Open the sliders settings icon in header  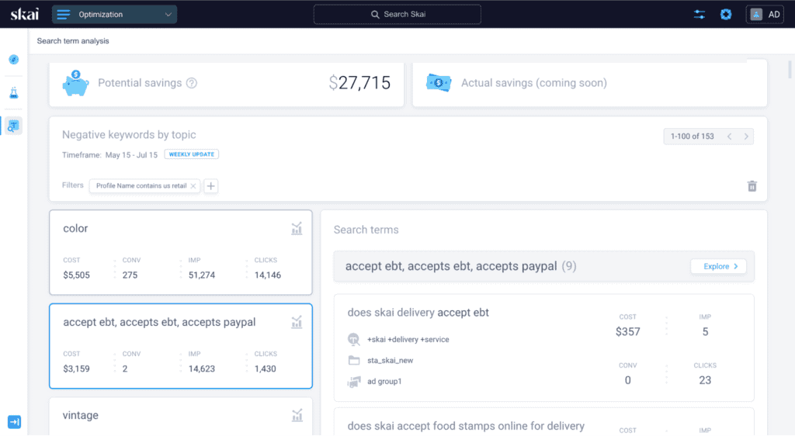(700, 14)
